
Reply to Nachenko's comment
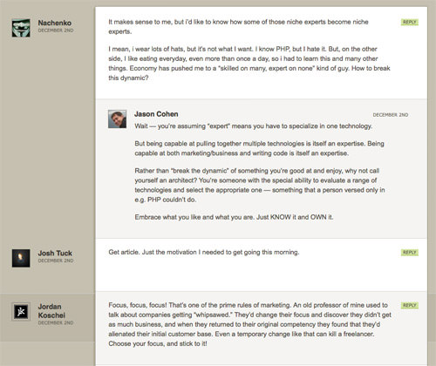[410, 22]
